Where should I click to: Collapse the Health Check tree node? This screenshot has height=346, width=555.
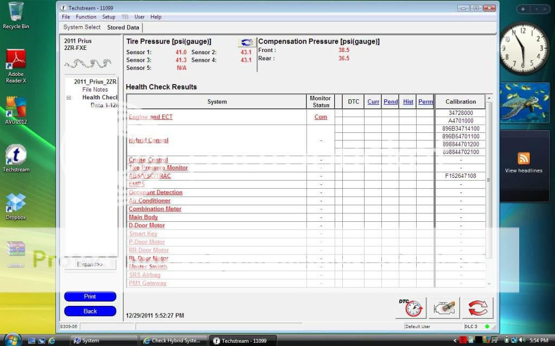point(69,98)
